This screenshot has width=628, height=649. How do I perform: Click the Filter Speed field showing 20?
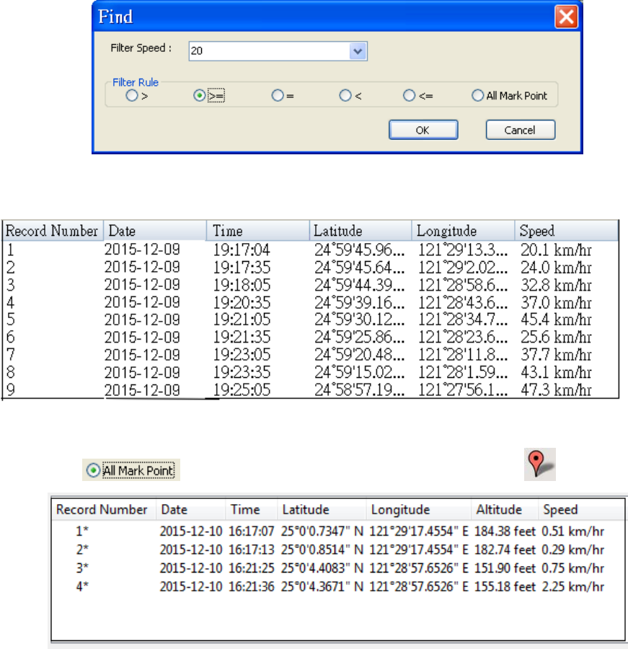[x=278, y=51]
